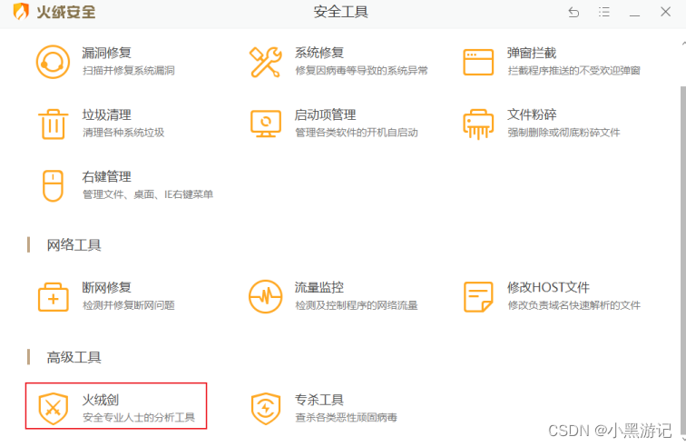Click the 高级工具 section heading
The image size is (686, 447).
click(x=73, y=358)
